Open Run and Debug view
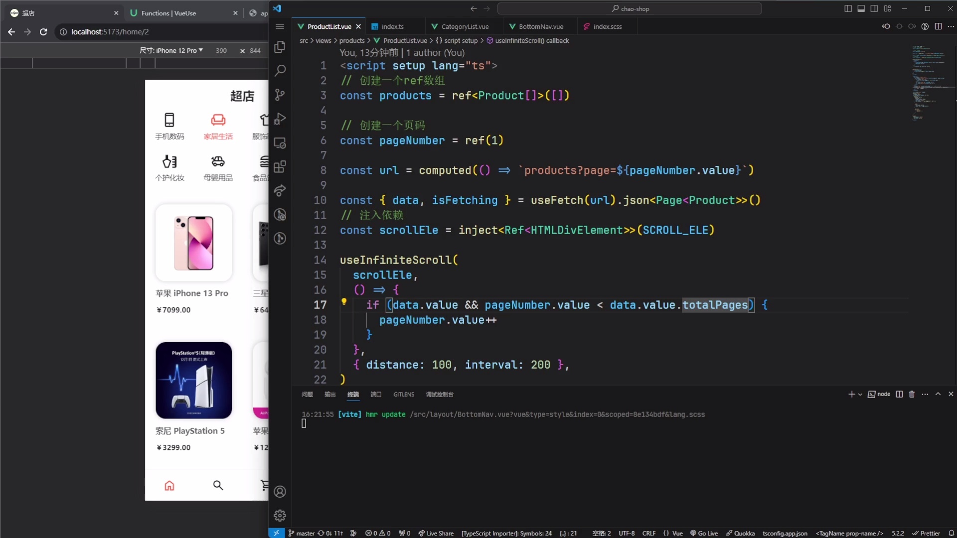This screenshot has width=957, height=538. (x=280, y=119)
